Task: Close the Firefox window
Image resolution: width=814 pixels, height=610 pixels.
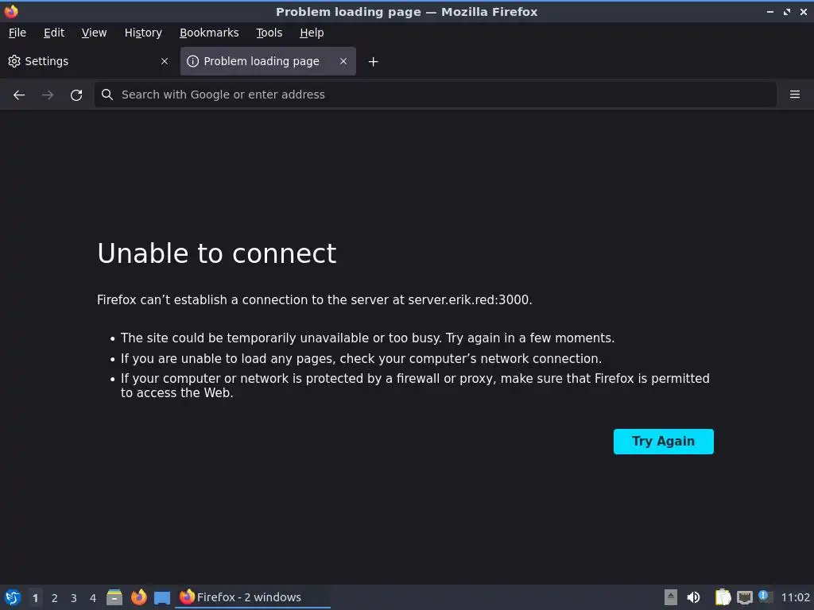Action: (x=804, y=11)
